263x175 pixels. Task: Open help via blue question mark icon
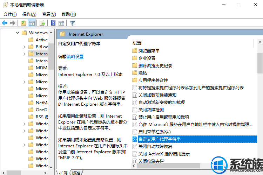pyautogui.click(x=53, y=23)
